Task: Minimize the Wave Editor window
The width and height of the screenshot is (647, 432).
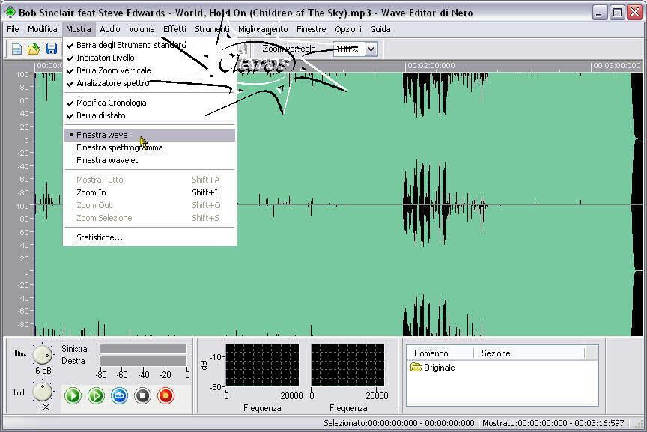Action: (x=599, y=13)
